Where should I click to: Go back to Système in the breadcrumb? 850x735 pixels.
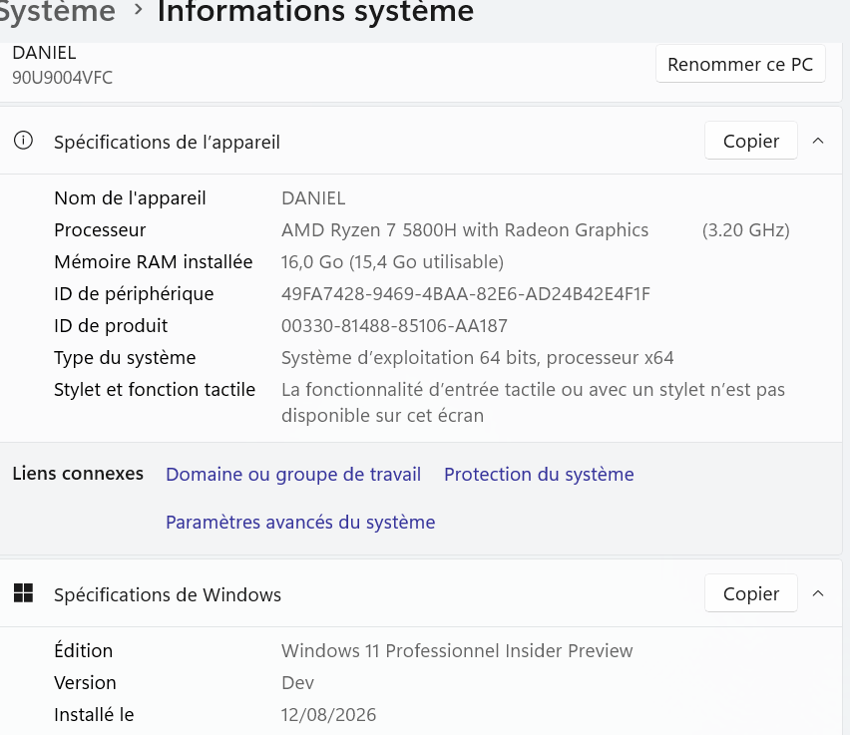pyautogui.click(x=57, y=11)
